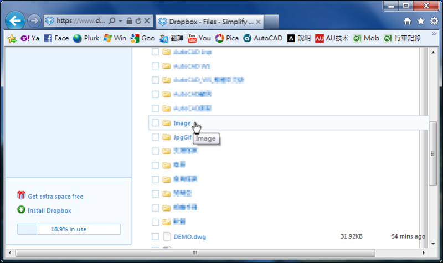Open the browser Tools gear menu

click(434, 21)
